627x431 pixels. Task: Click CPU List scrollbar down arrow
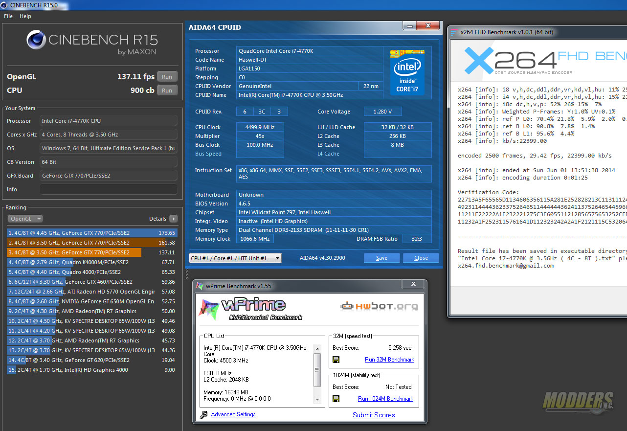click(317, 399)
